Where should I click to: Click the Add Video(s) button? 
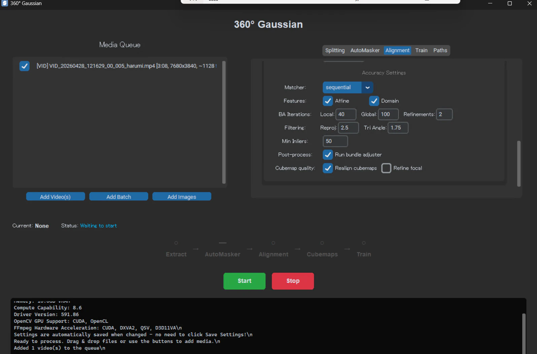click(56, 197)
